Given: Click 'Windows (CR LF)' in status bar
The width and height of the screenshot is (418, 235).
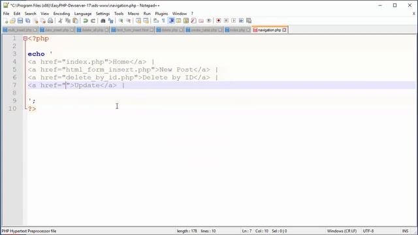Looking at the screenshot, I should (342, 231).
